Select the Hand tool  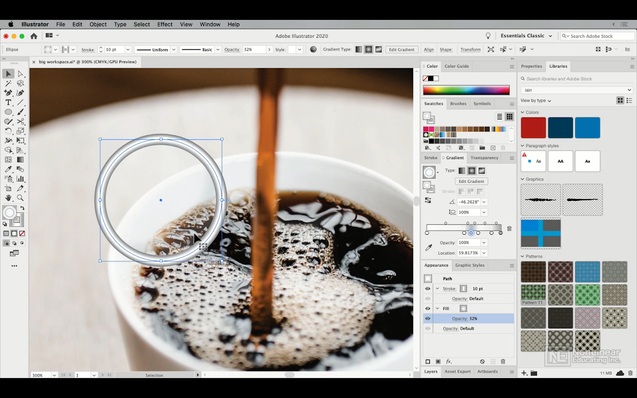8,198
